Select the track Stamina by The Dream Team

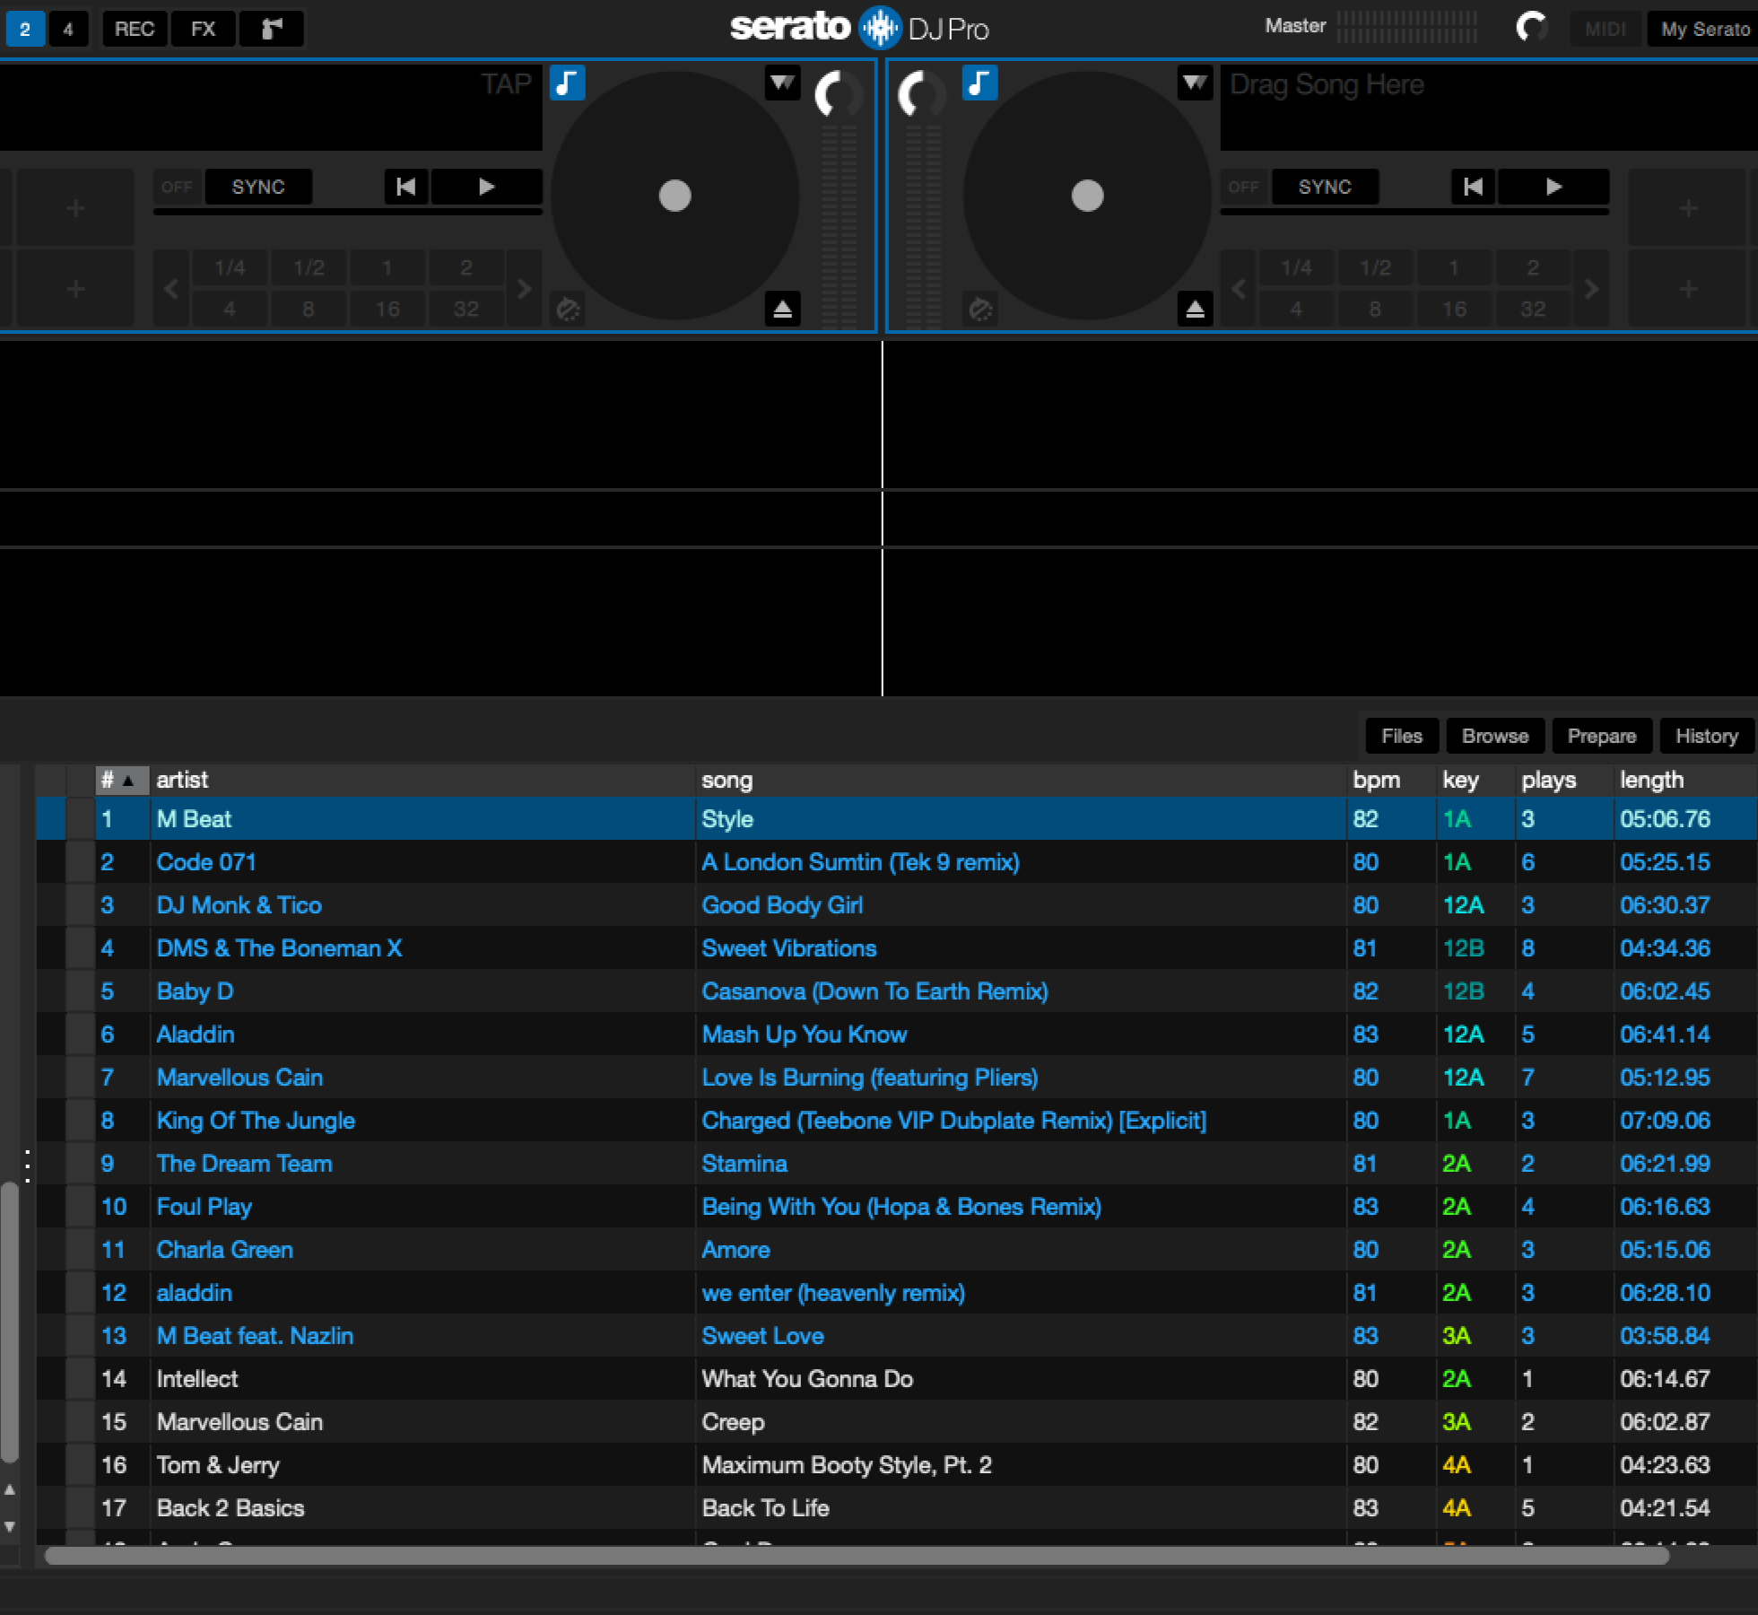(x=744, y=1164)
